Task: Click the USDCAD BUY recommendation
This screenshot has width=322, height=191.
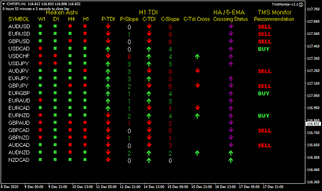Action: [x=264, y=49]
